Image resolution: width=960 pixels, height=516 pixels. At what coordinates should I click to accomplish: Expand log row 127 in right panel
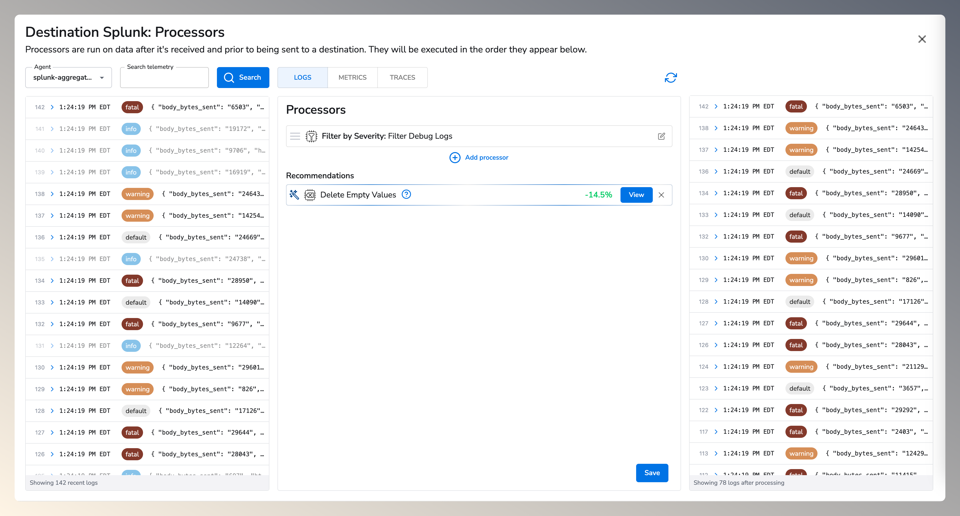click(x=716, y=323)
